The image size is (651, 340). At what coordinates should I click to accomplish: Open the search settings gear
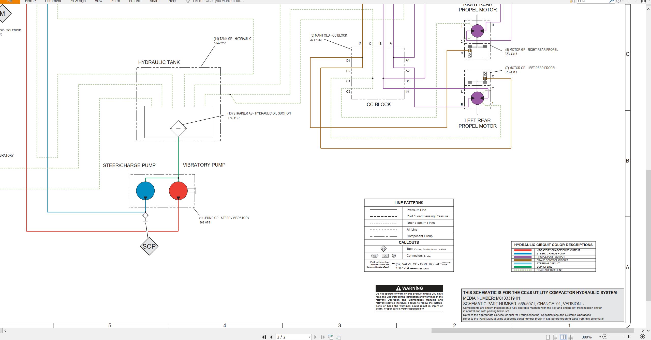619,1
